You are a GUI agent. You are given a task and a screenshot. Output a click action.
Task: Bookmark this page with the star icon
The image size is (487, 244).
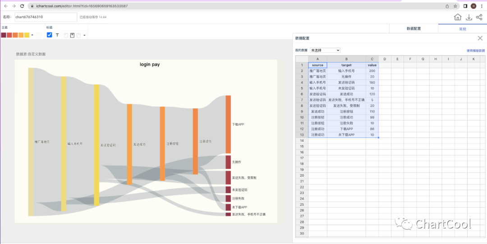455,6
